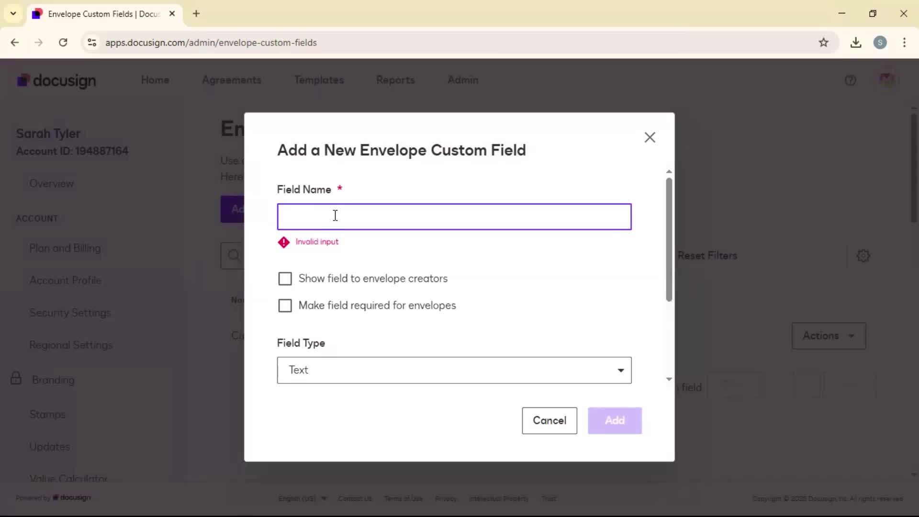Open Updates page
The image size is (919, 517).
[50, 447]
